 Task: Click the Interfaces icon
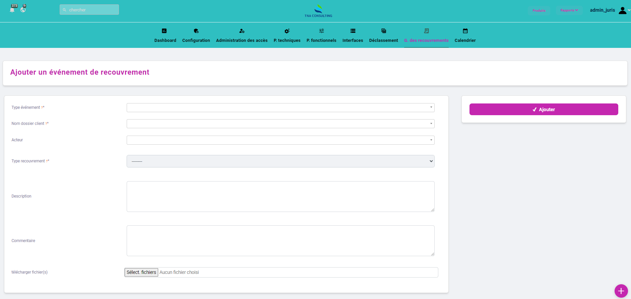353,31
